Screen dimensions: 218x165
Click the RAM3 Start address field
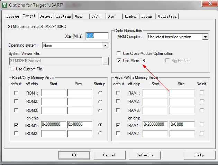click(x=155, y=110)
